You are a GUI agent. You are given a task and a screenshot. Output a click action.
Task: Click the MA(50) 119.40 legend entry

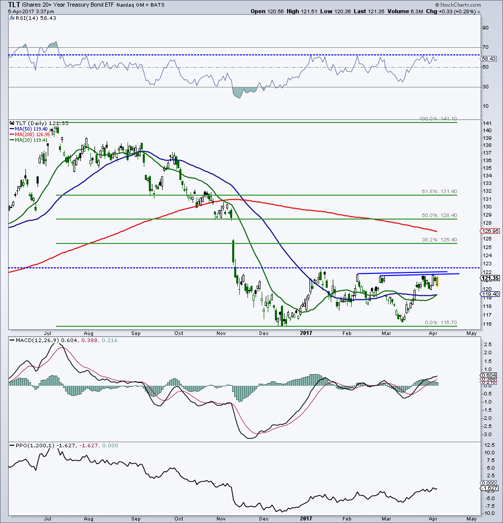pos(28,129)
